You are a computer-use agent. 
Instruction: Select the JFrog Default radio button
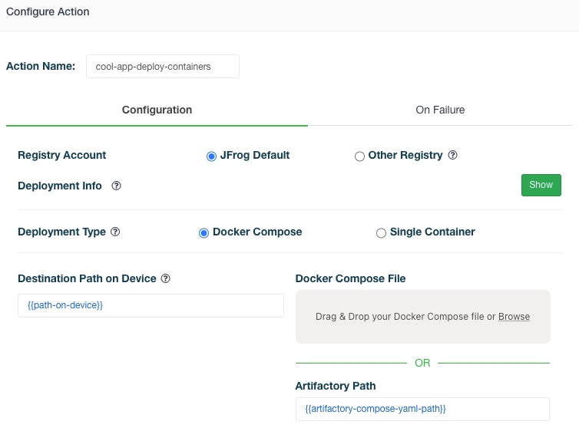212,156
